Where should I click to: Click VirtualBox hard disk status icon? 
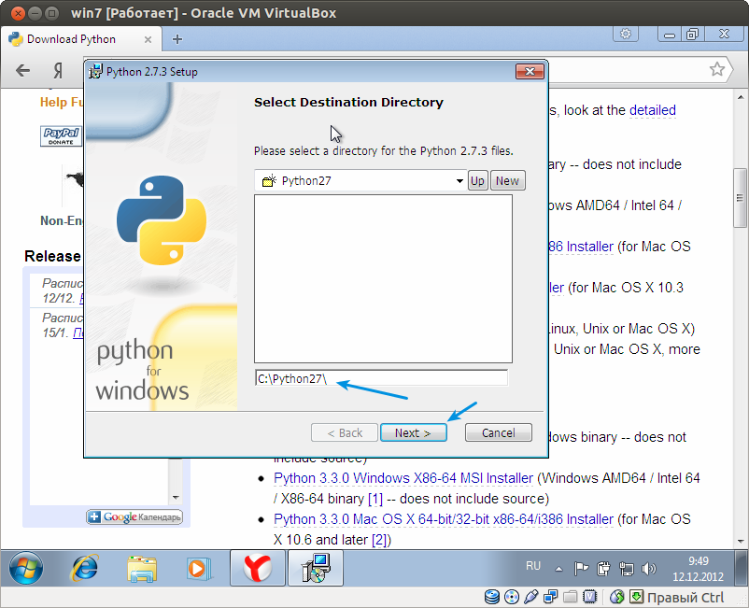click(492, 597)
